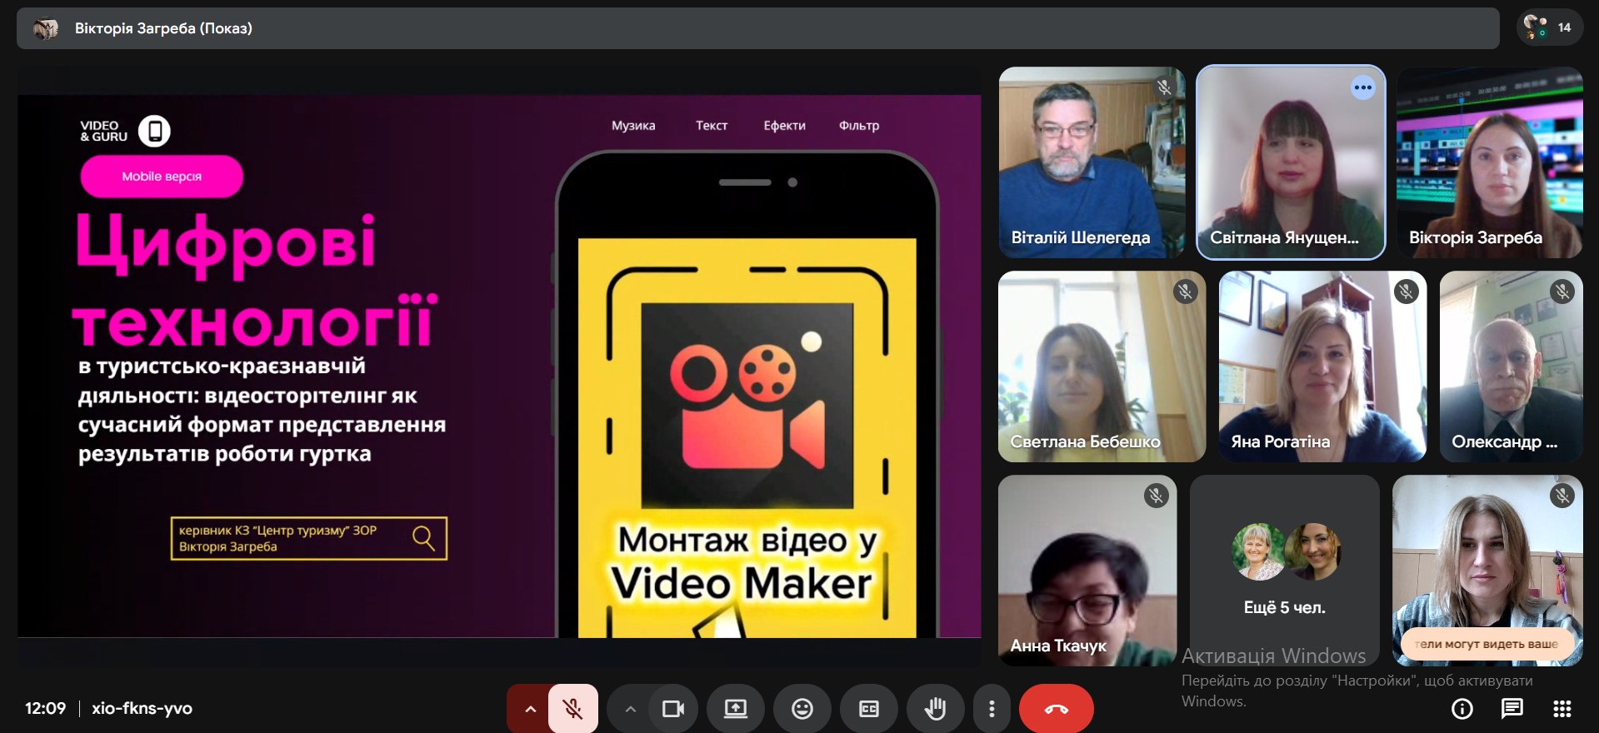Open options on Світлана Янущен tile
Screen dimensions: 1599x733
[1362, 87]
